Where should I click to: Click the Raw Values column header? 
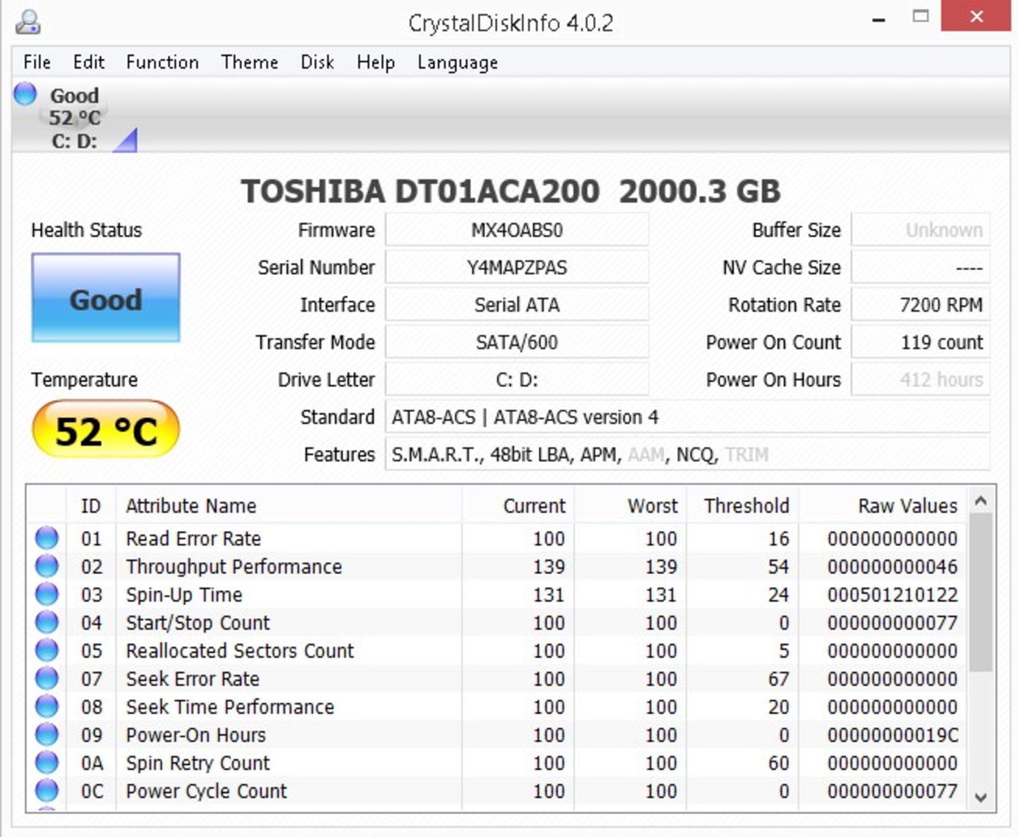pos(882,505)
